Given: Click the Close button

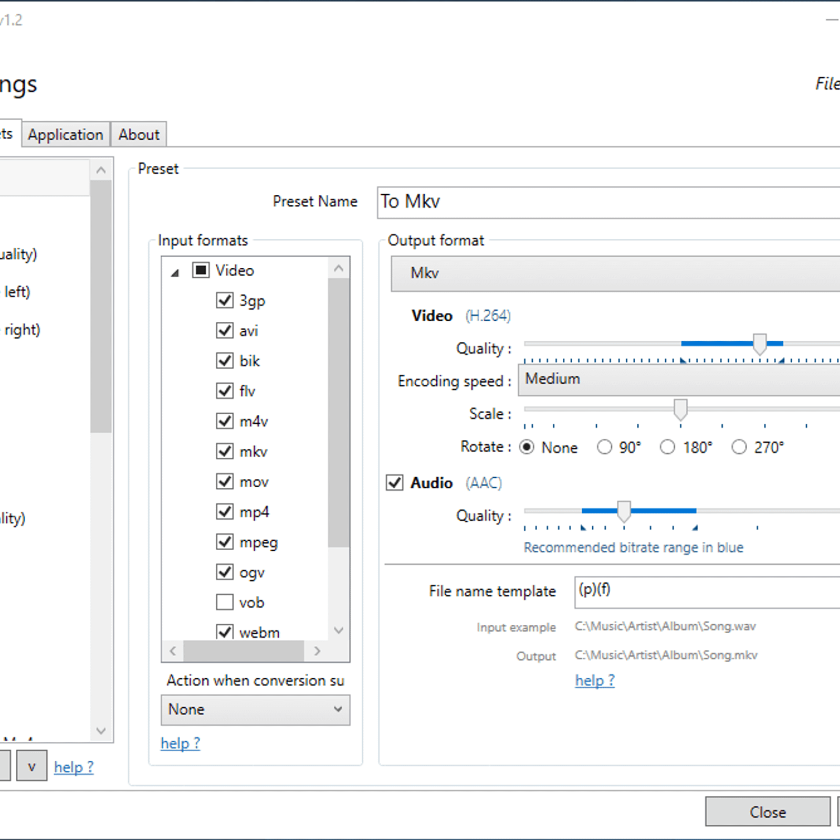Looking at the screenshot, I should [x=768, y=812].
